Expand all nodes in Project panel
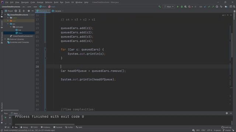 (20, 11)
